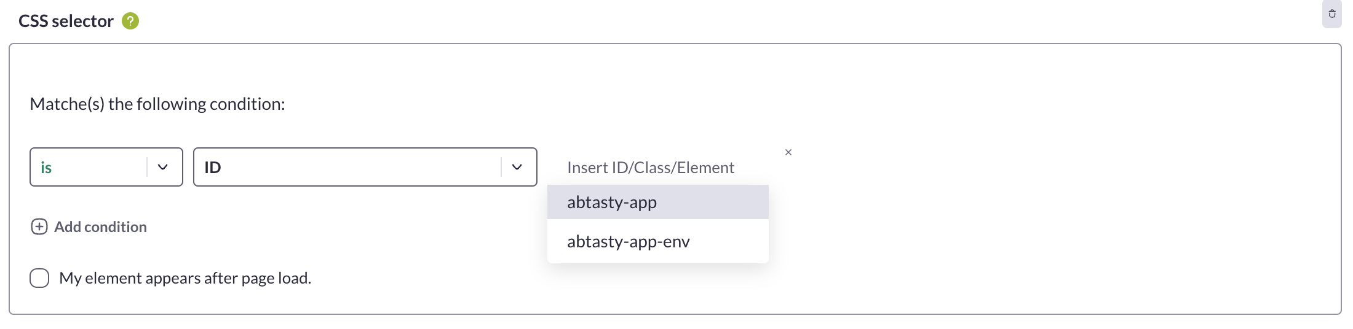Click the green "is" value text
The image size is (1353, 329).
point(46,168)
